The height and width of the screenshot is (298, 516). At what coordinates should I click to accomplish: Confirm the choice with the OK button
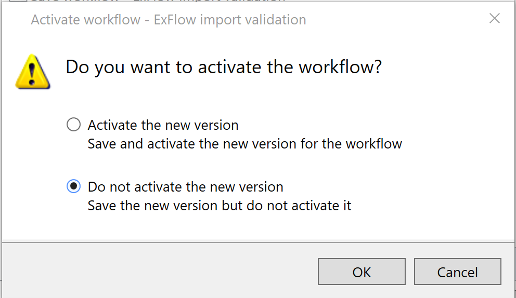pyautogui.click(x=362, y=272)
